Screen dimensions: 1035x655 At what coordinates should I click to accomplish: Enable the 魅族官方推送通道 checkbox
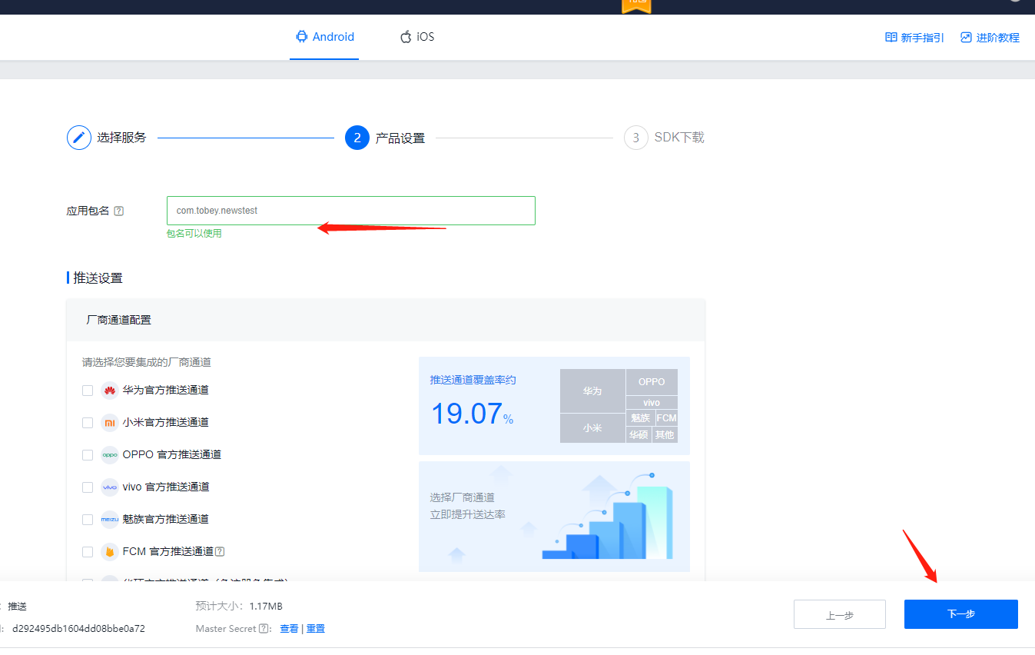tap(87, 519)
